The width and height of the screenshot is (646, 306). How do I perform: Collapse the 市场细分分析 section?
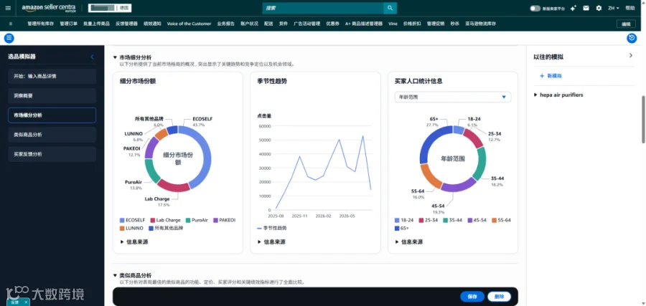point(115,57)
